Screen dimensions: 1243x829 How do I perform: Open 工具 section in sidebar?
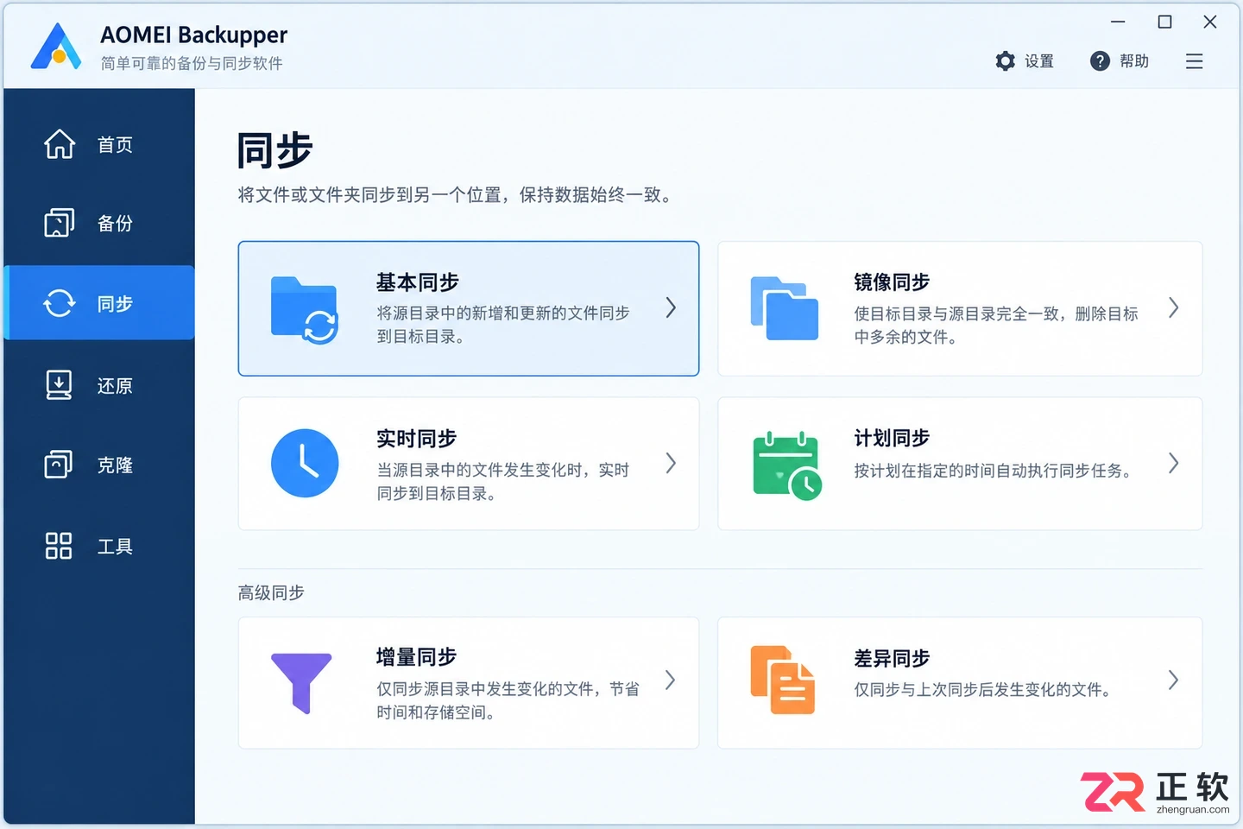[115, 547]
